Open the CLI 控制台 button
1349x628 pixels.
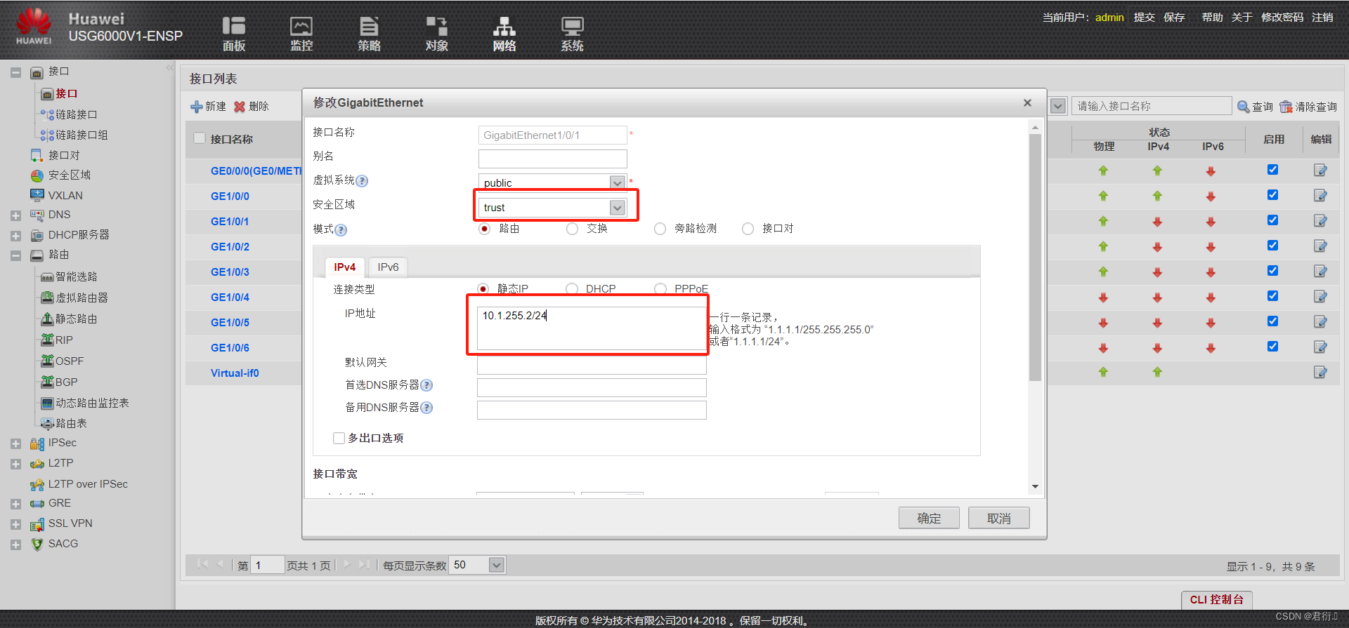click(1217, 600)
